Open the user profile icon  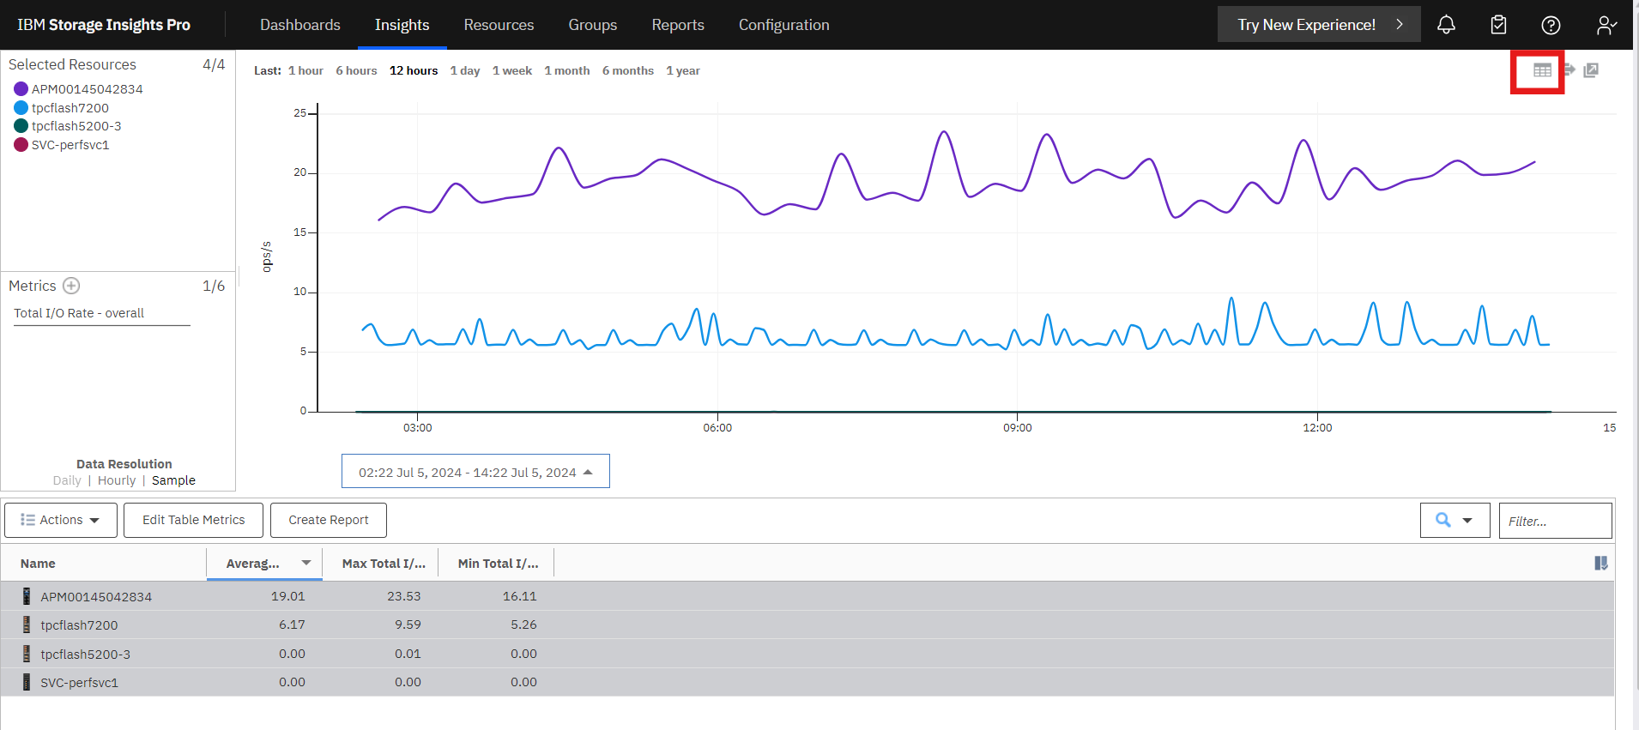pos(1606,25)
